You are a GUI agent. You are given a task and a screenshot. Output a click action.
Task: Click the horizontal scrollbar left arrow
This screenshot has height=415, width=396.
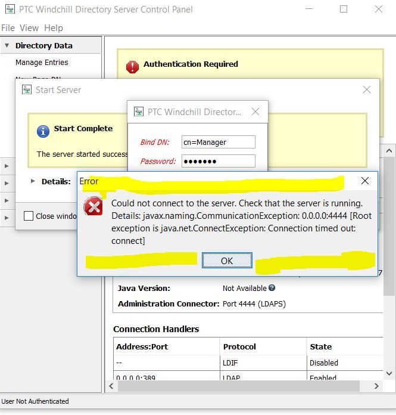(x=111, y=386)
